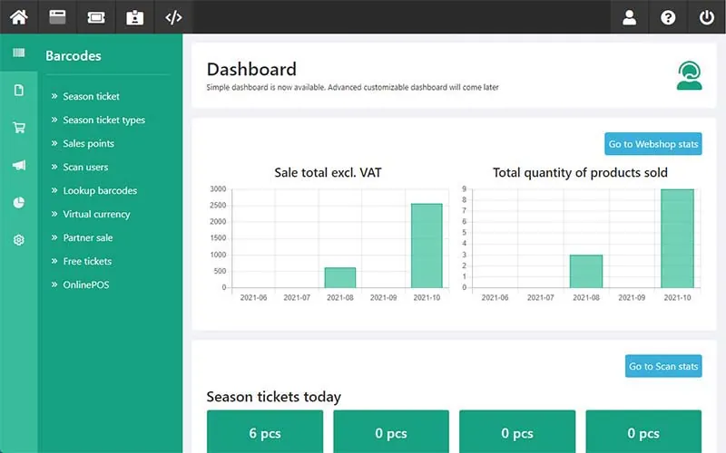Click the 2021-08 bar in quantity sold chart
Image resolution: width=726 pixels, height=453 pixels.
click(x=585, y=271)
